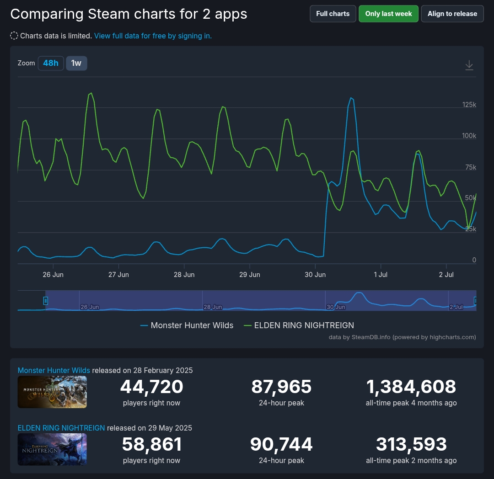This screenshot has width=494, height=479.
Task: Click the dashed circle limited-data icon
Action: [14, 36]
